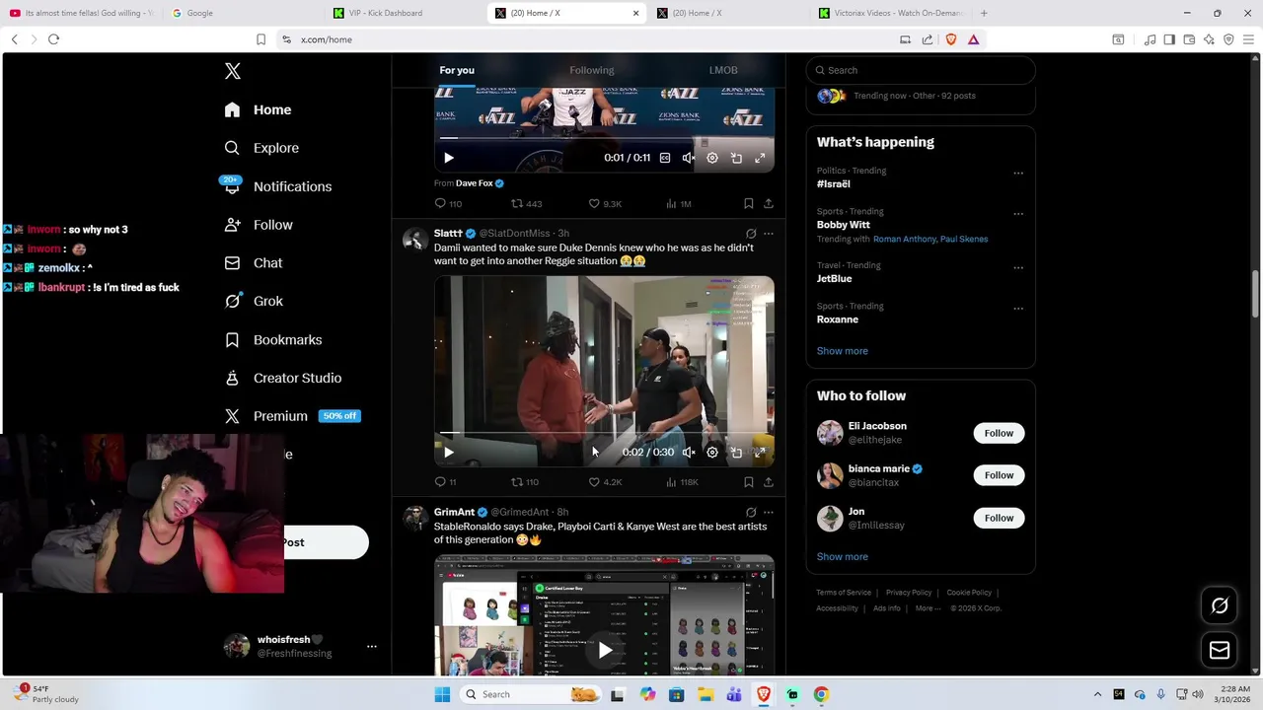
Task: Open Grok in the sidebar
Action: (x=254, y=301)
